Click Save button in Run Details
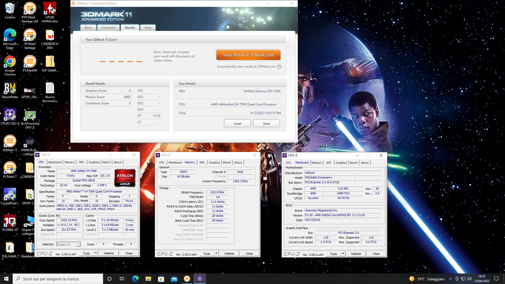The height and width of the screenshot is (284, 505). [266, 124]
